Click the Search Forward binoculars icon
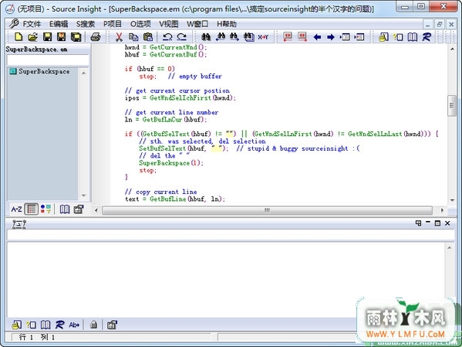This screenshot has height=347, width=462. (x=234, y=37)
